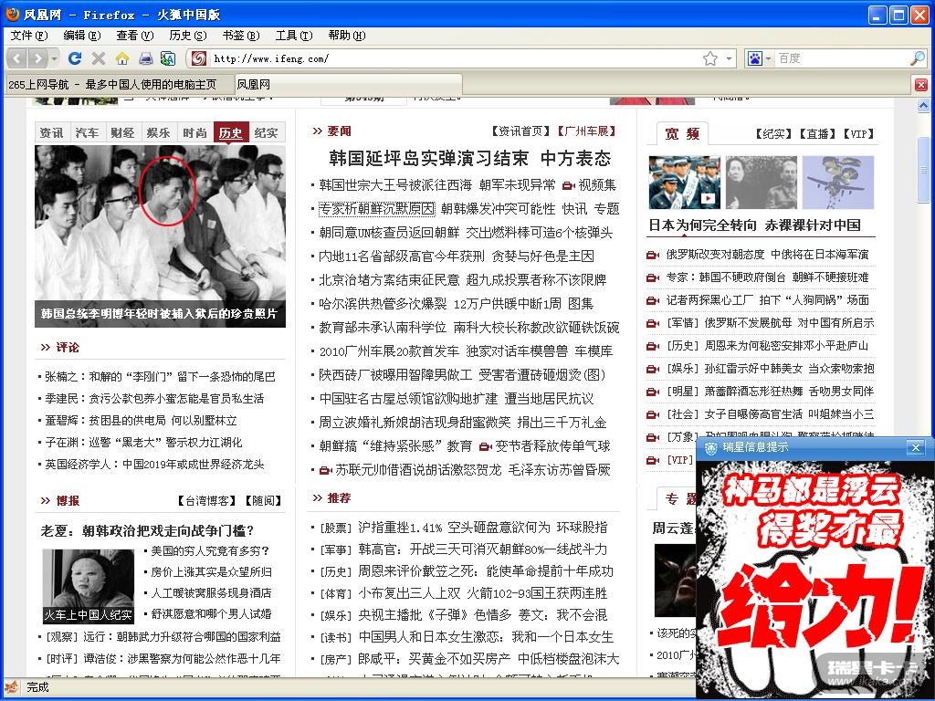Expand the address bar history dropdown
The image size is (935, 701).
730,58
